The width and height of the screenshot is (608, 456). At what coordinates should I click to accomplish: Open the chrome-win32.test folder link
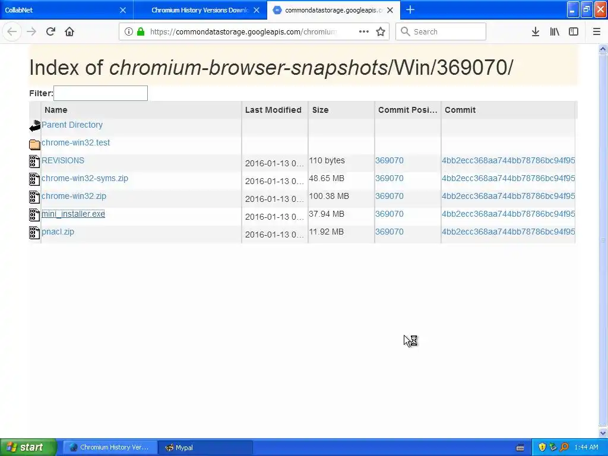(x=75, y=142)
